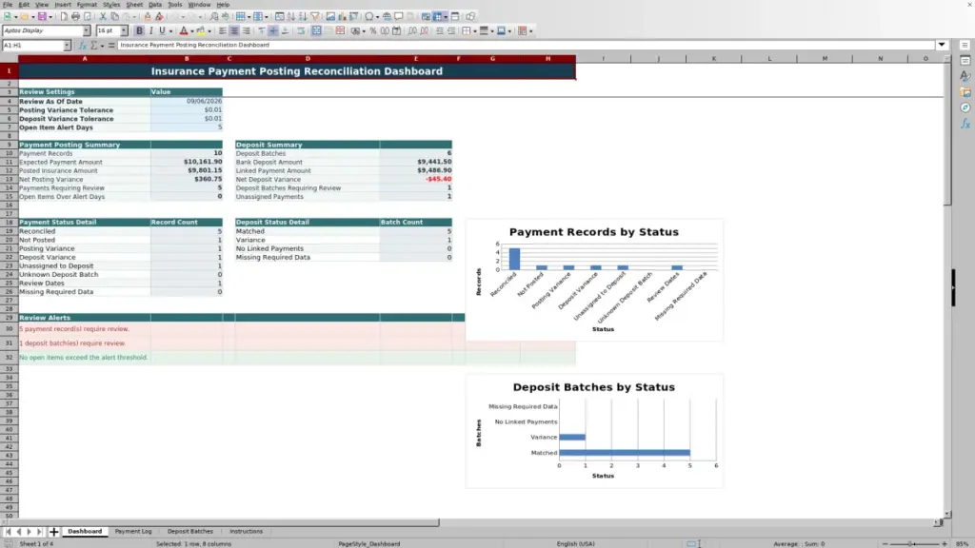
Task: Click column K header
Action: [x=714, y=58]
